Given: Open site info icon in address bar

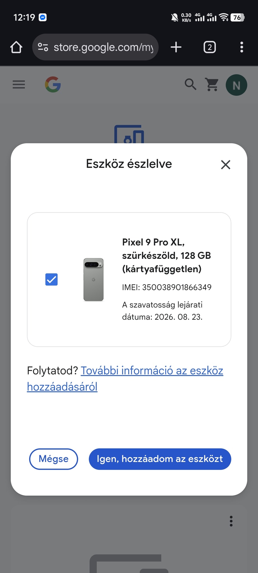Looking at the screenshot, I should [43, 47].
